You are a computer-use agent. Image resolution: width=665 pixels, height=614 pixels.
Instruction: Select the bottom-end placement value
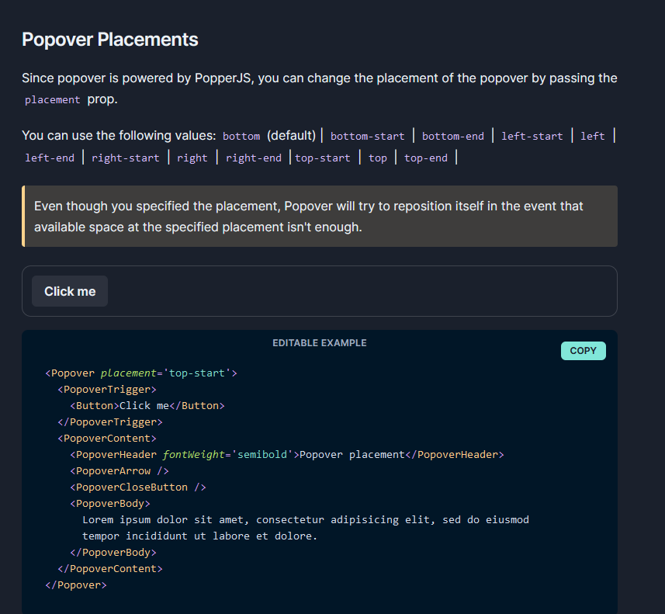point(453,136)
